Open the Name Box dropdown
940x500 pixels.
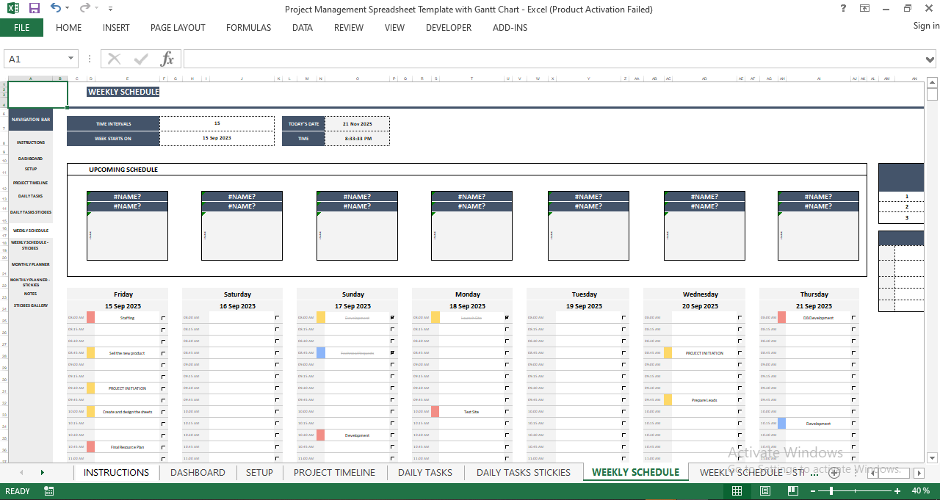tap(70, 58)
